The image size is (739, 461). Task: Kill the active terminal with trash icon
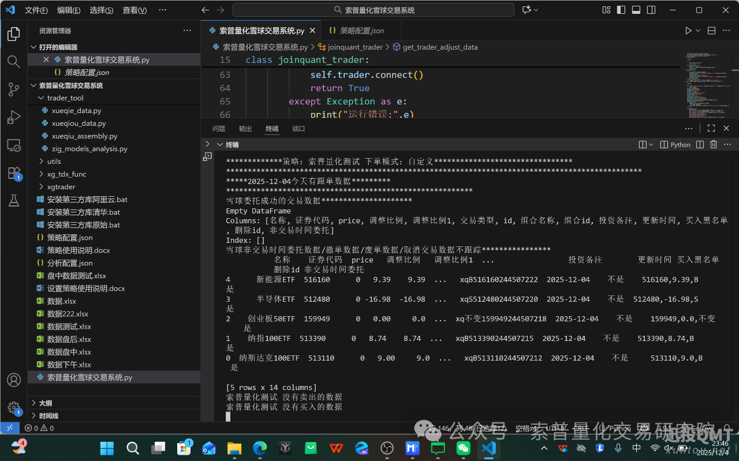pos(714,144)
